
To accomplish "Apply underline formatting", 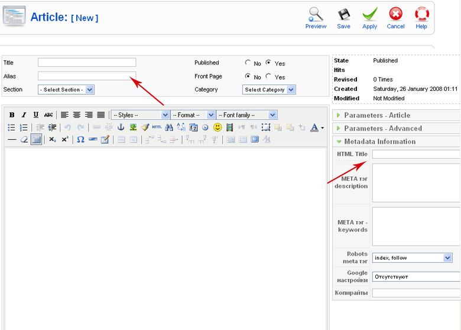I will tap(36, 115).
